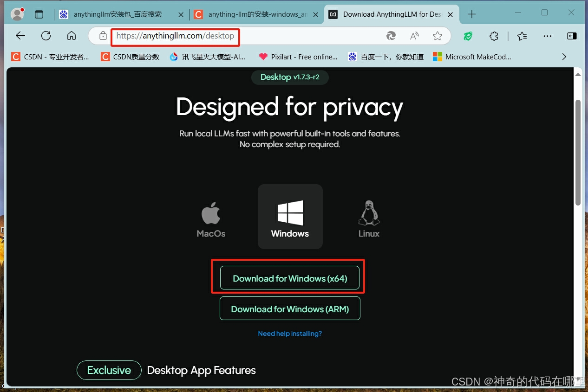Open the Read aloud icon
Viewport: 588px width, 392px height.
414,36
